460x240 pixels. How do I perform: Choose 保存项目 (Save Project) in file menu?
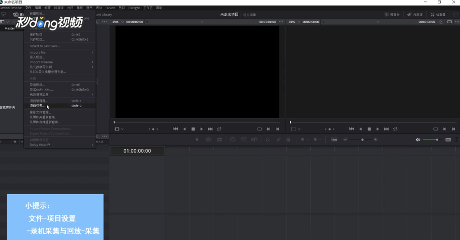(59, 35)
